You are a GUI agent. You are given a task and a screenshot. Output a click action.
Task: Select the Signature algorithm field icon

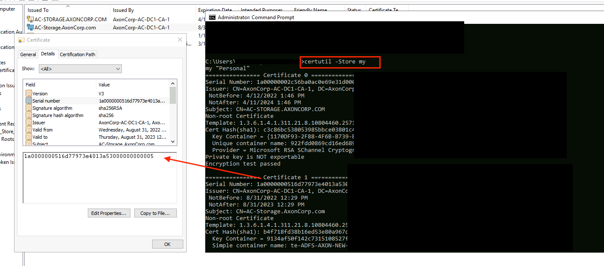28,108
